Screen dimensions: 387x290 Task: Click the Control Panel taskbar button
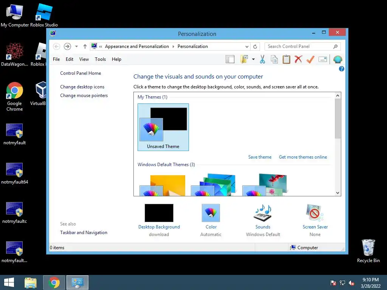click(x=77, y=282)
